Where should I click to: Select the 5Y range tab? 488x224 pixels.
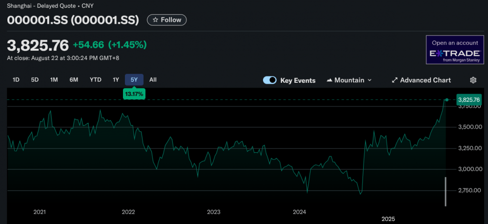(134, 80)
